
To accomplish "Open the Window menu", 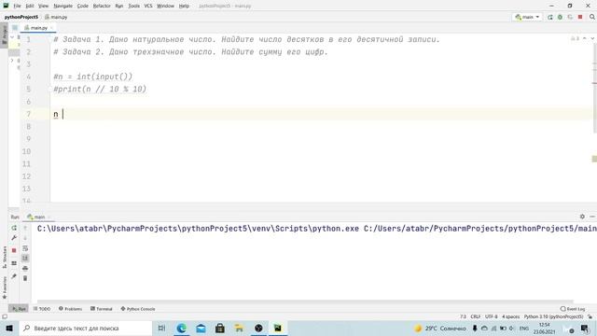I will (165, 7).
